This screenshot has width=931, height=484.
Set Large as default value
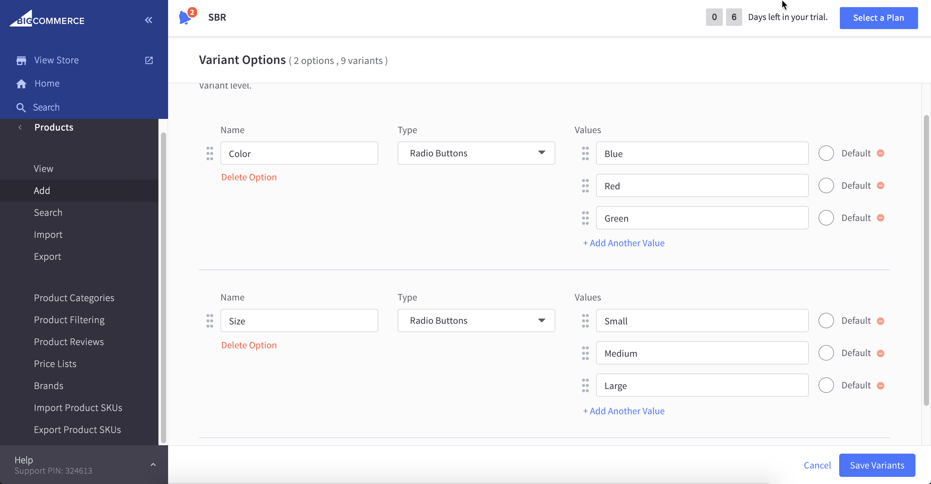tap(826, 385)
